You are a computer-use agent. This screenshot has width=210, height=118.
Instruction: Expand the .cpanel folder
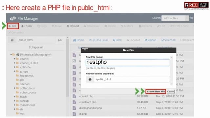14,59
